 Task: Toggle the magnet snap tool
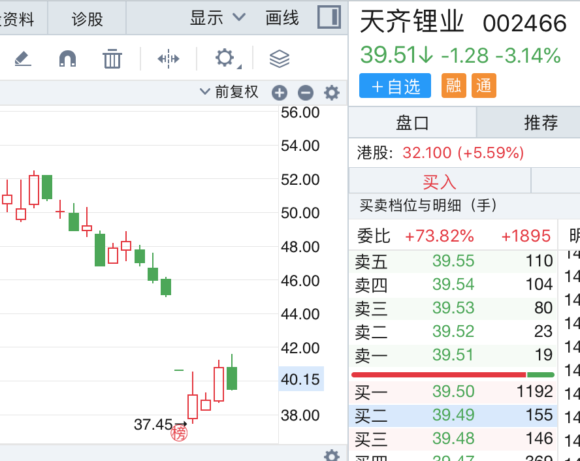coord(67,59)
